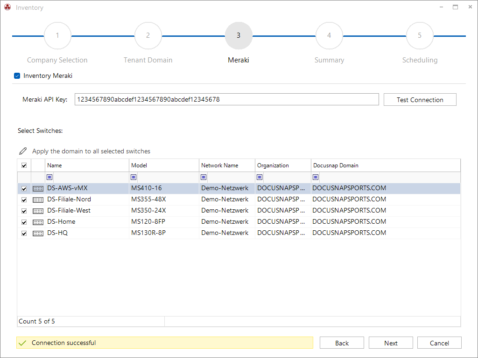
Task: Click the 'Connection successful' status message
Action: point(63,343)
